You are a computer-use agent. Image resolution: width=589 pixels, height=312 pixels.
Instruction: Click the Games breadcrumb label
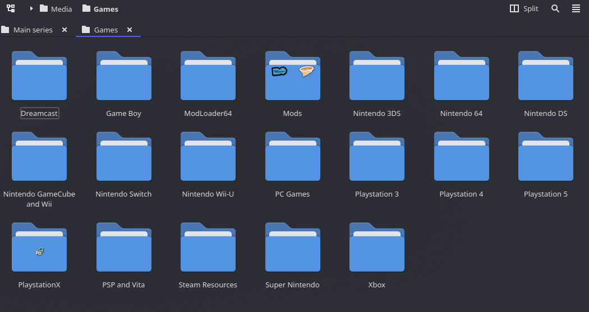(105, 9)
